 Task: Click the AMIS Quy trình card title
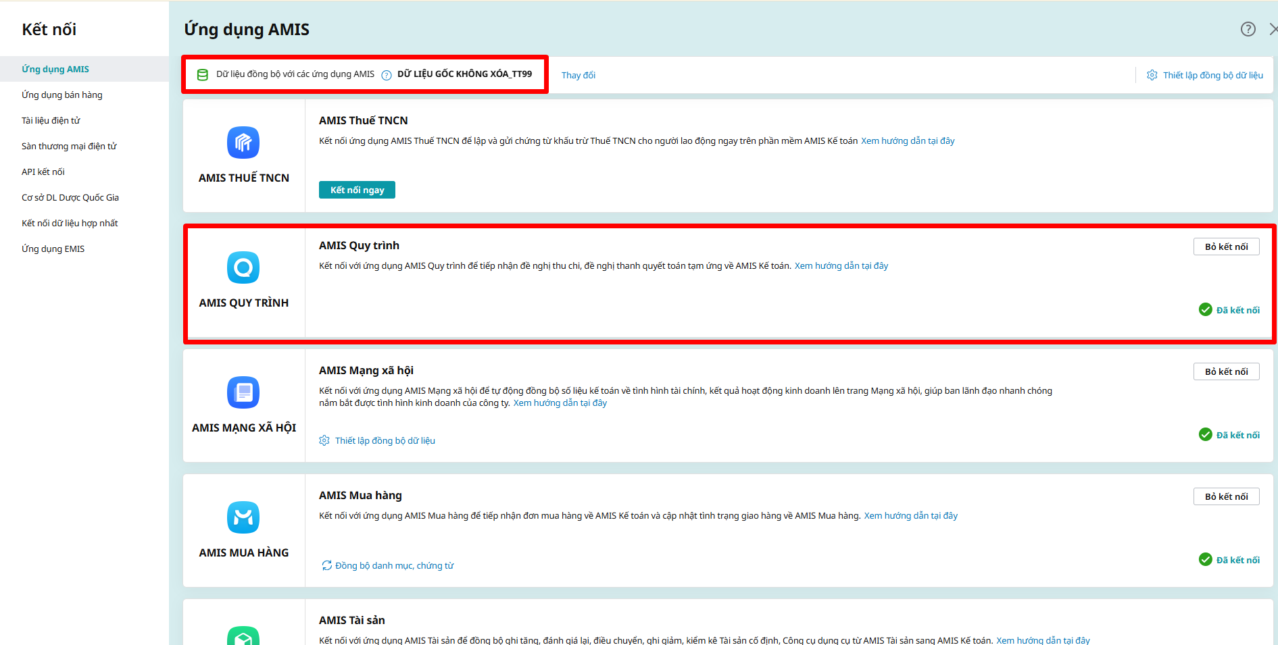click(359, 245)
